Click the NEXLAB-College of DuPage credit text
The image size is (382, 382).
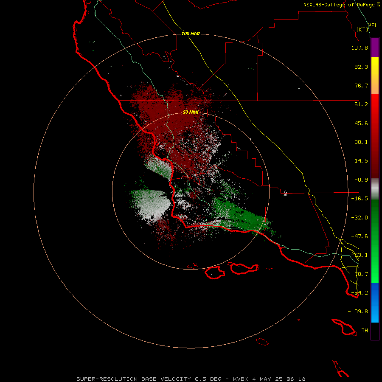[x=341, y=5]
